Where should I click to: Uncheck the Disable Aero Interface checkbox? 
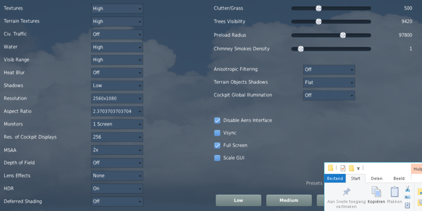coord(217,120)
